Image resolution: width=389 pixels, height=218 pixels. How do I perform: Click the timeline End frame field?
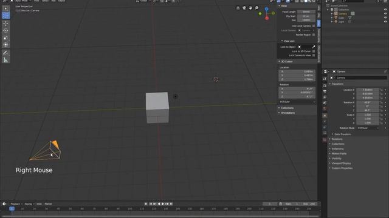[x=309, y=204]
